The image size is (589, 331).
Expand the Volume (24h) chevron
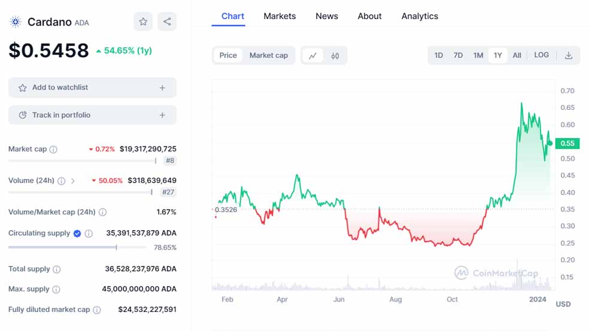point(73,180)
